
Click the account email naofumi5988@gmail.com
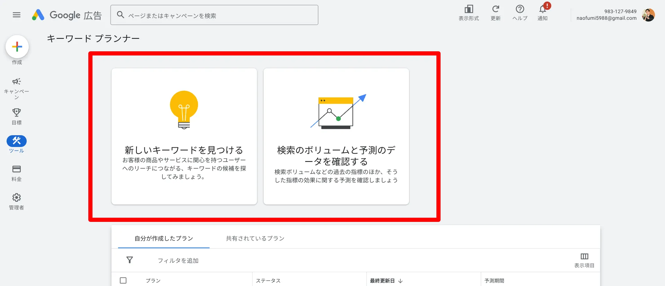(x=606, y=18)
